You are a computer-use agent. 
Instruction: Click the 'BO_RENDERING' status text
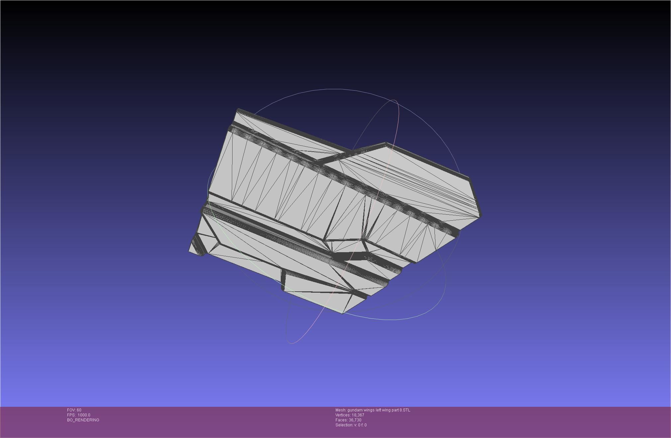point(83,420)
